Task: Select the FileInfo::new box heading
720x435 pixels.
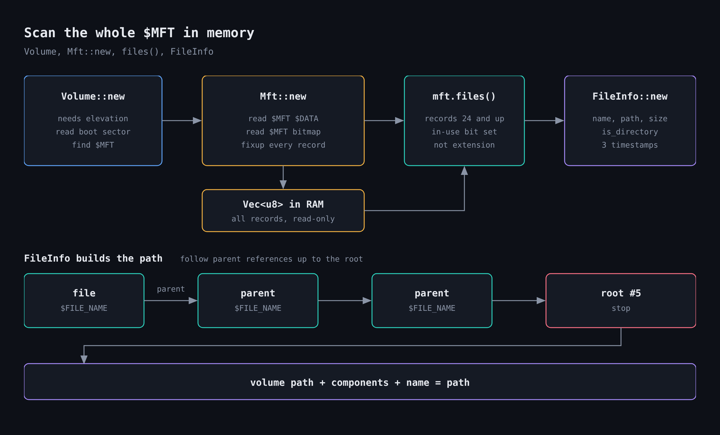Action: [x=630, y=96]
